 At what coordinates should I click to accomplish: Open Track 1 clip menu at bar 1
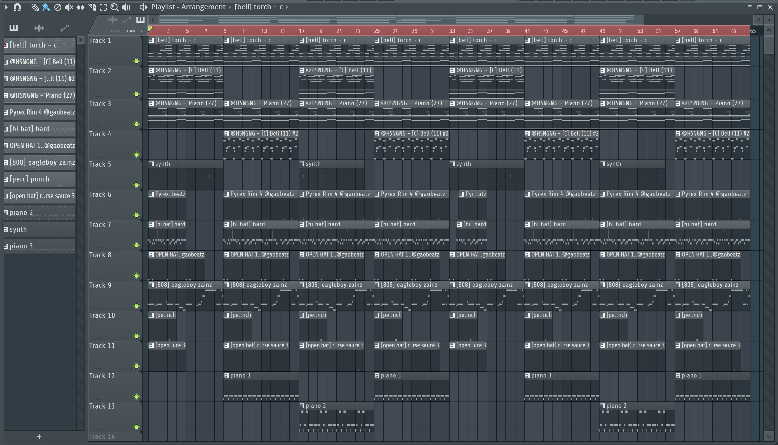152,40
